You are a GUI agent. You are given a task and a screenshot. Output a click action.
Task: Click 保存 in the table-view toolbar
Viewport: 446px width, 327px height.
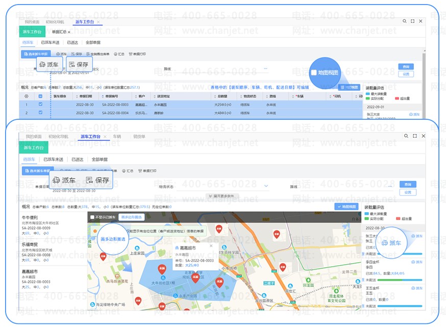click(77, 54)
